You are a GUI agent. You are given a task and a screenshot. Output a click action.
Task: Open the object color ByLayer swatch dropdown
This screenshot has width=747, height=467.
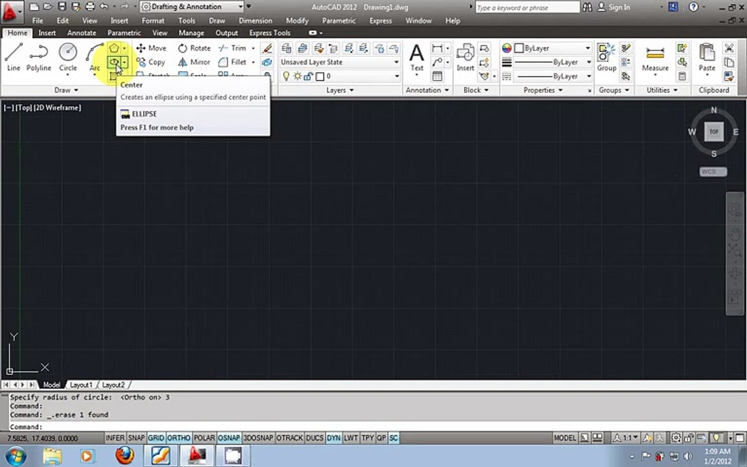click(x=552, y=48)
